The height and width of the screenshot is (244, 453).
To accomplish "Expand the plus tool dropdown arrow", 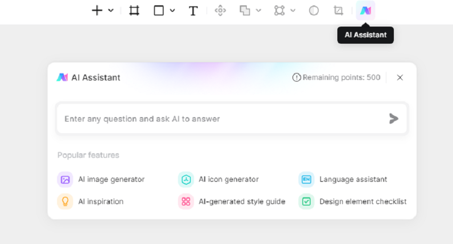I will (x=111, y=11).
